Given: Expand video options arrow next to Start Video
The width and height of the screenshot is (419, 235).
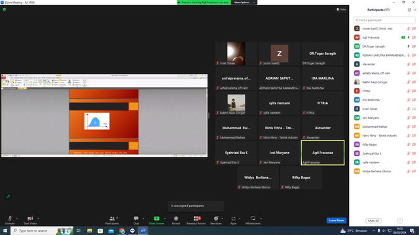Looking at the screenshot, I should point(38,219).
